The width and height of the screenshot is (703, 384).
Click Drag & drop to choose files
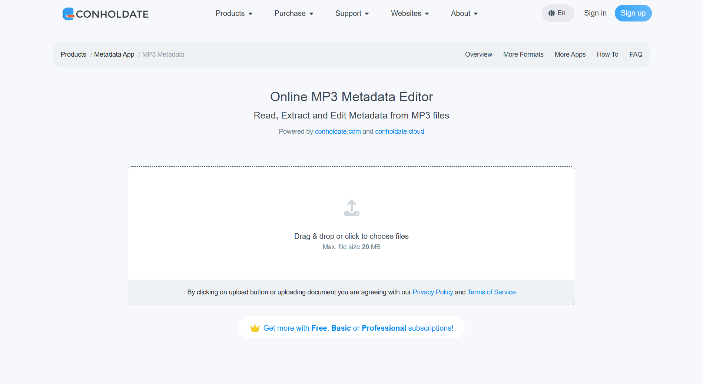pyautogui.click(x=351, y=236)
